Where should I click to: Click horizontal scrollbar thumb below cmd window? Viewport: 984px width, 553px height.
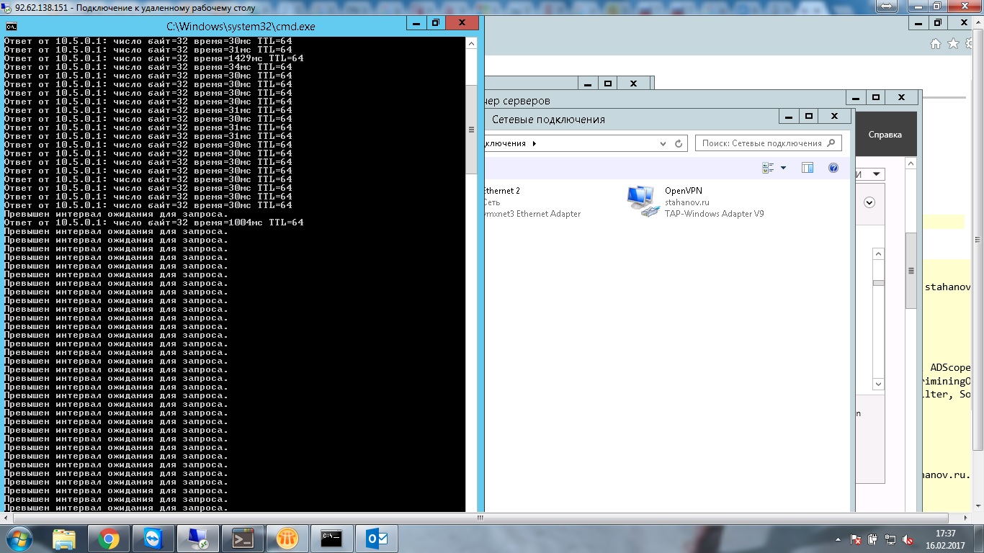[x=480, y=517]
